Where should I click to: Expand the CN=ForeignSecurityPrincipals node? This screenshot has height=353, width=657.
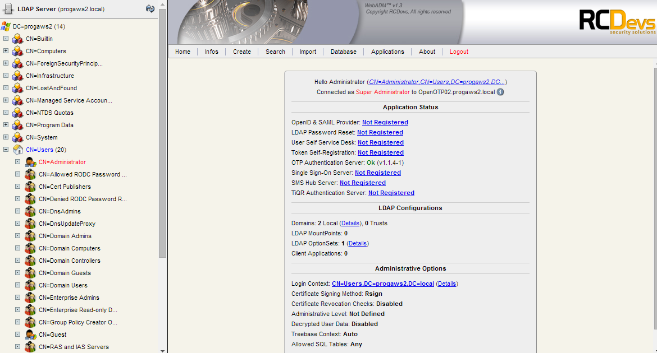point(6,63)
